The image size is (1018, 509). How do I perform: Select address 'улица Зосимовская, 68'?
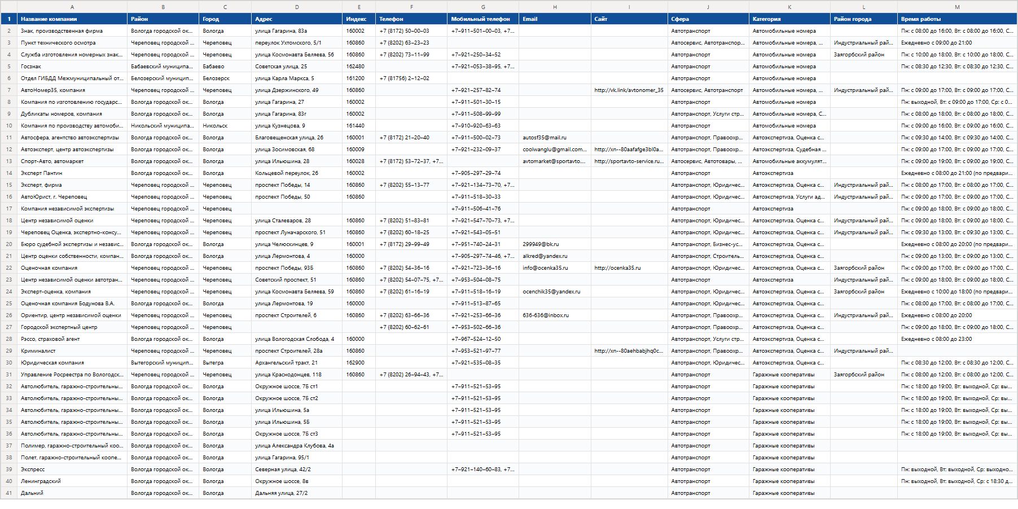[297, 150]
